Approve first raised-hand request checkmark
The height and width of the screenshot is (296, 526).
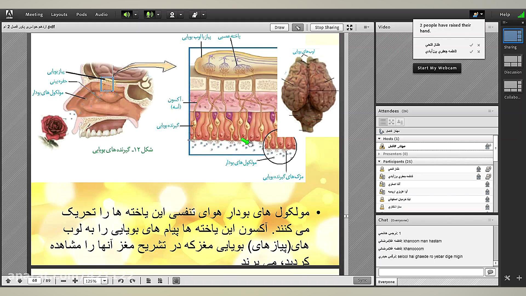(471, 45)
